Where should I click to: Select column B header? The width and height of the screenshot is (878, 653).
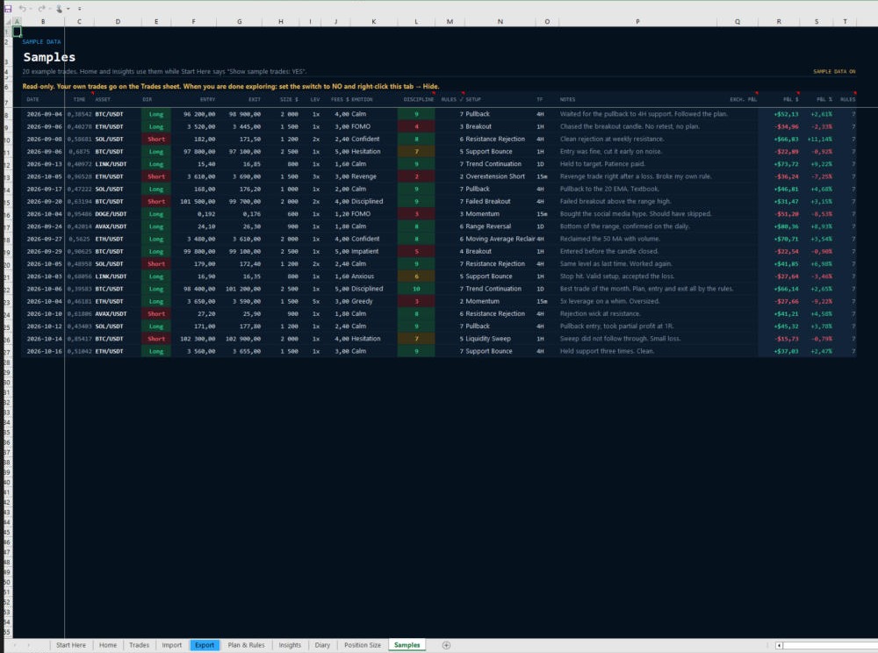coord(43,22)
